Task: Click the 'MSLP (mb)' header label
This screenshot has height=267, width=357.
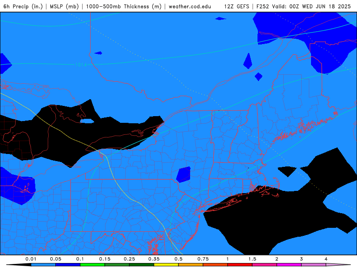Action: click(64, 6)
